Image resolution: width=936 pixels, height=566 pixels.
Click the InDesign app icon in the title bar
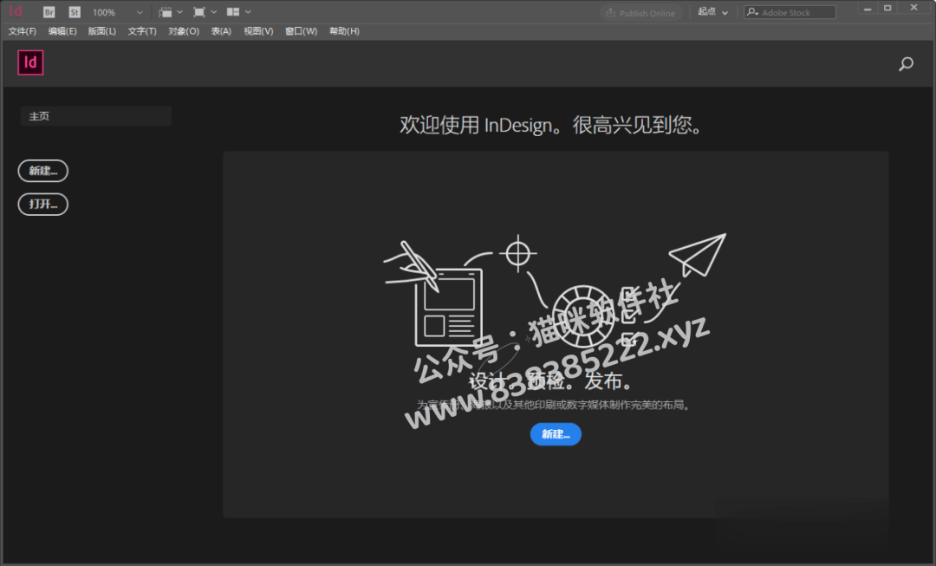(x=16, y=11)
